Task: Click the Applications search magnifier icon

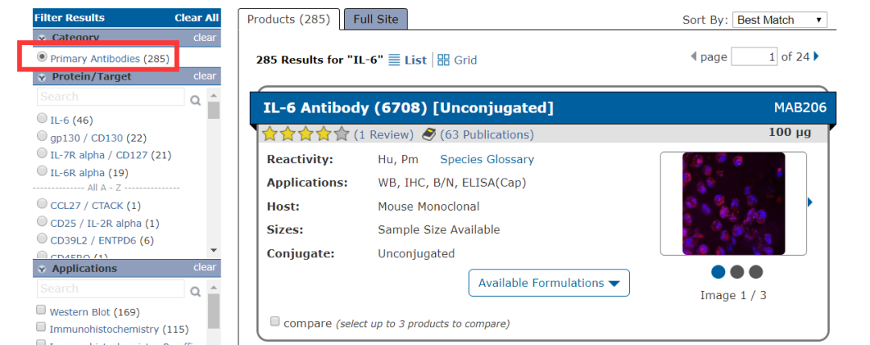Action: (195, 292)
